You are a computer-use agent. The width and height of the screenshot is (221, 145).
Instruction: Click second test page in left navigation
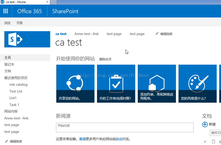[12, 132]
